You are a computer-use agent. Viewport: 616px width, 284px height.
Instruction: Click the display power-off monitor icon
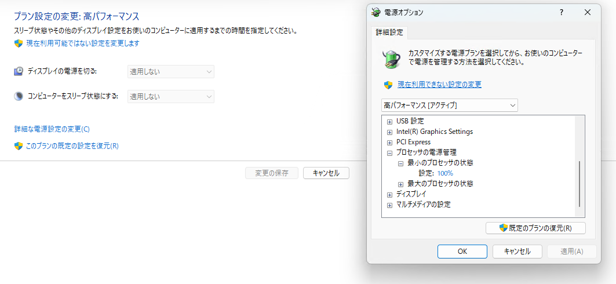tap(19, 71)
